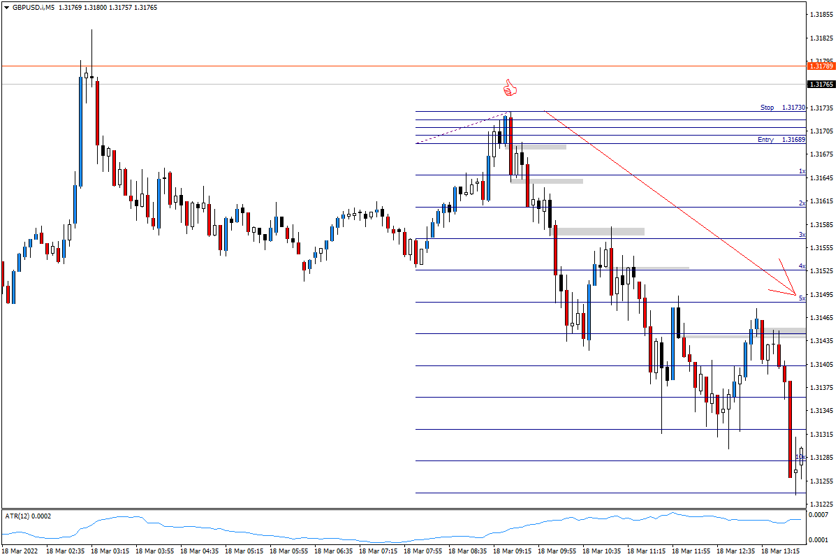Viewport: 838px width, 559px height.
Task: Click the 18 Mar 09:15 time label
Action: [x=512, y=551]
